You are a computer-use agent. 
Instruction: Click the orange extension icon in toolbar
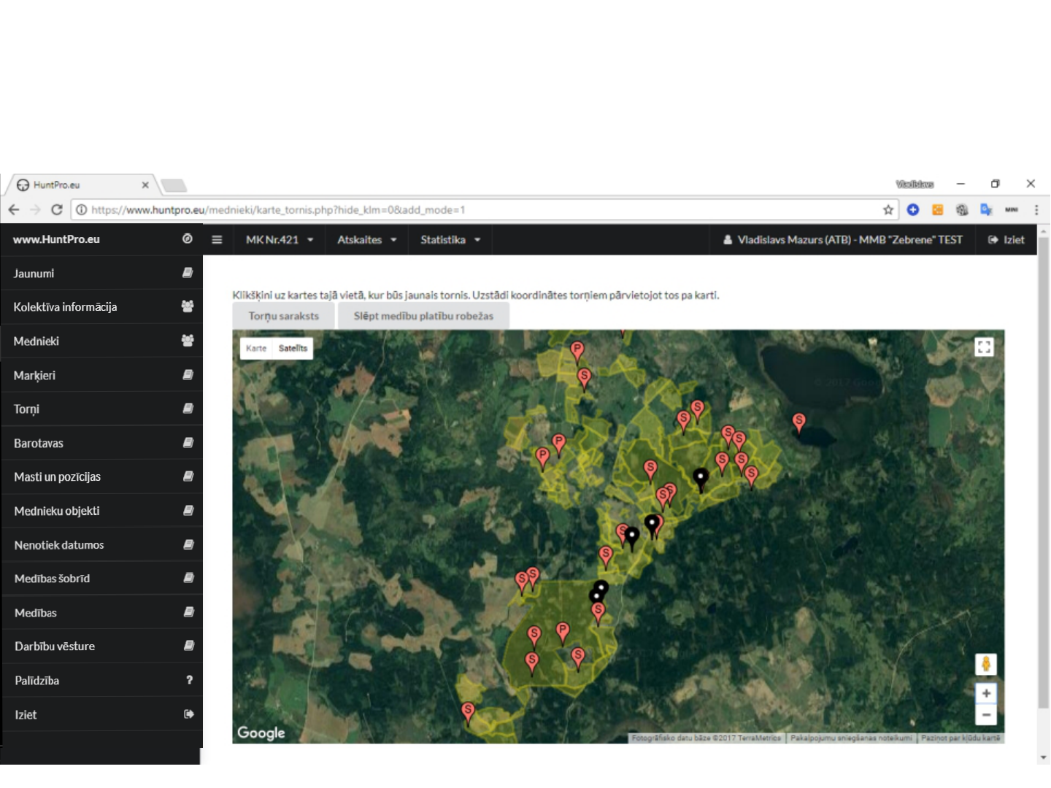pyautogui.click(x=938, y=210)
